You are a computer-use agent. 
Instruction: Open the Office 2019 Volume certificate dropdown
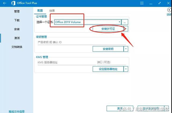point(88,22)
